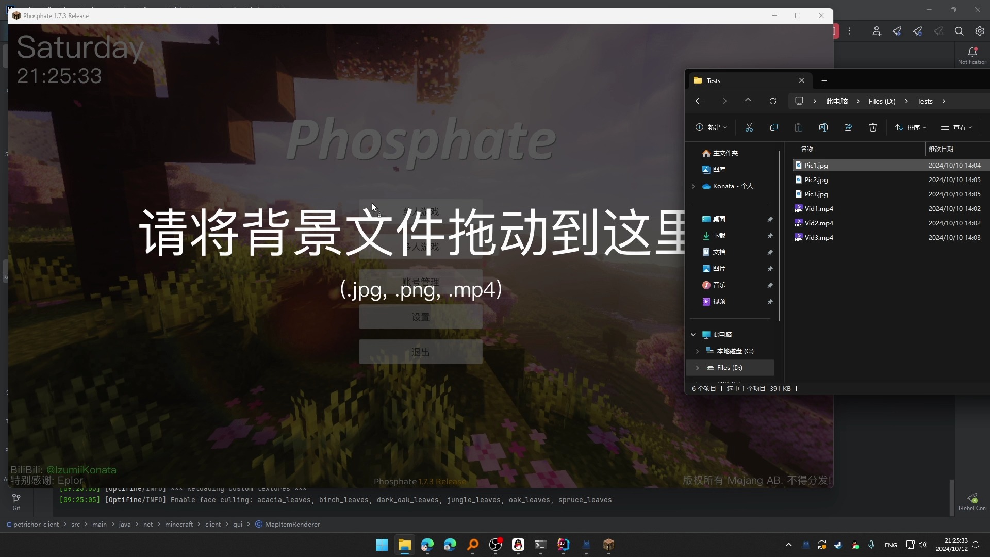Click the 设置 button in Phosphate menu

click(421, 317)
